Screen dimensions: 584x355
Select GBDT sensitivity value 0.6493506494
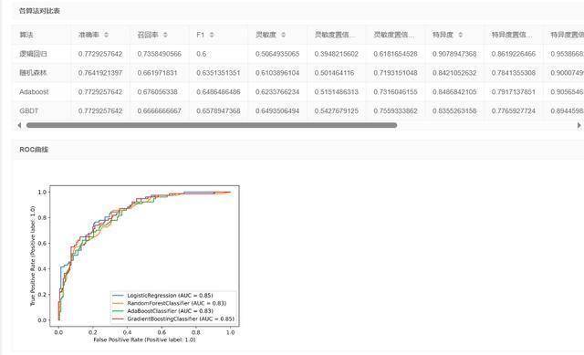point(277,111)
